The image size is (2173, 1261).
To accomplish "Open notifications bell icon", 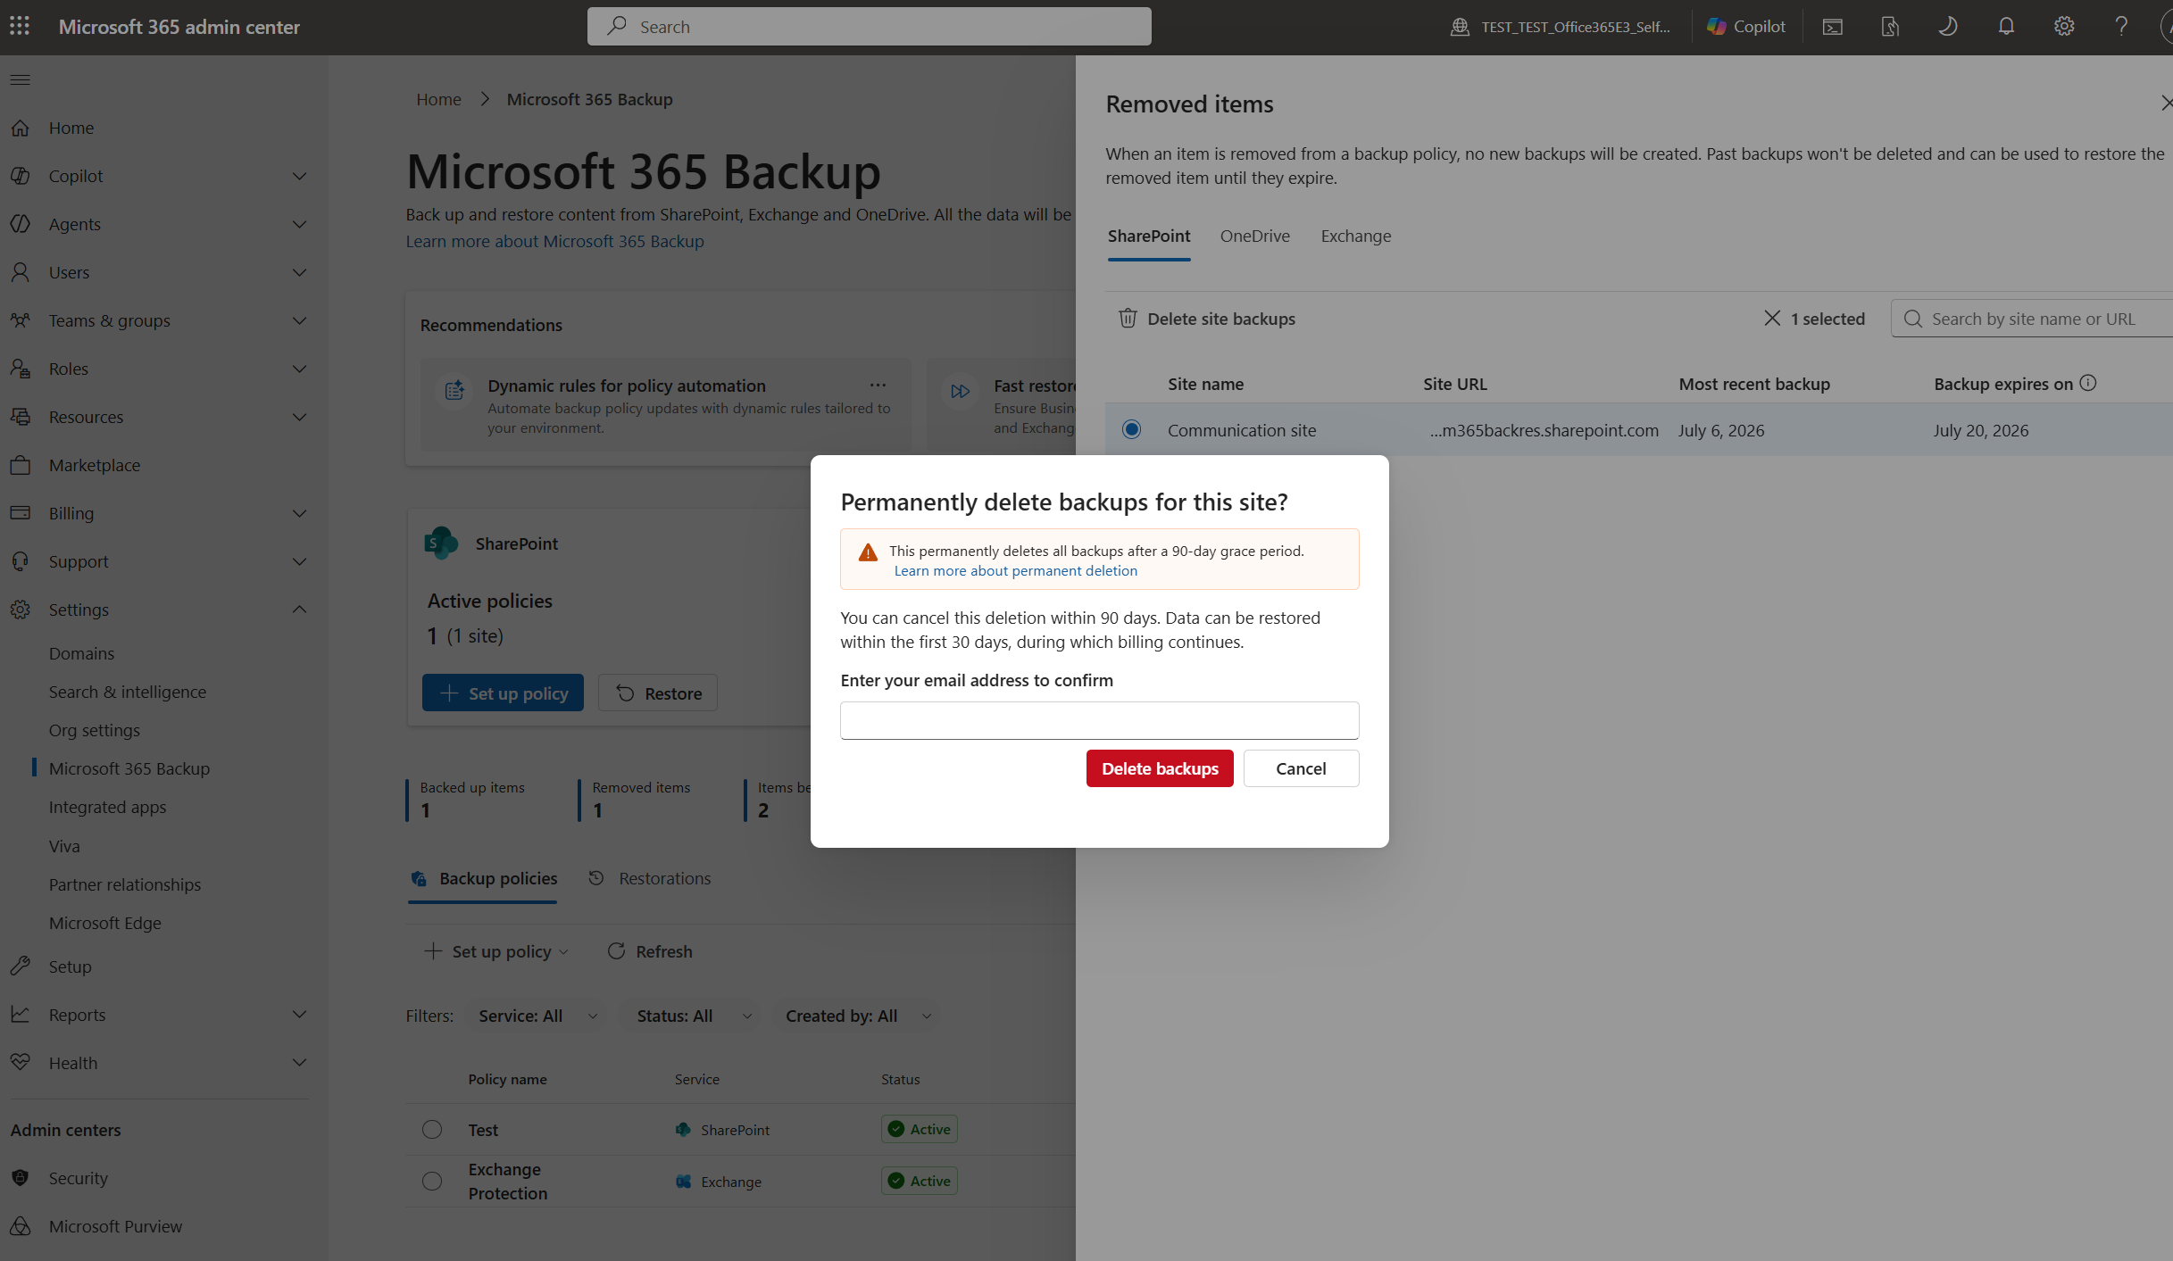I will pyautogui.click(x=2006, y=27).
